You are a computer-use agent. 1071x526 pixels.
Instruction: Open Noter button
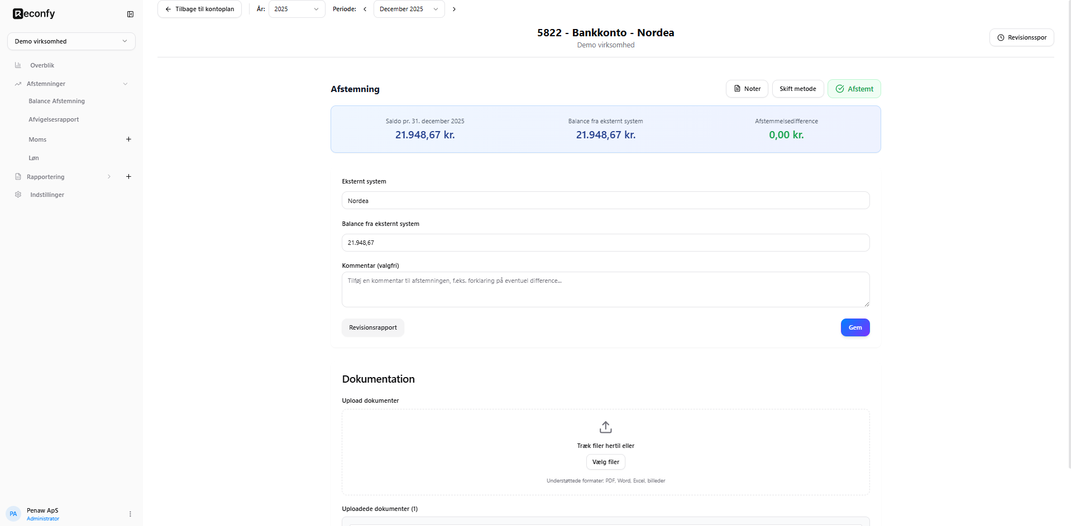pyautogui.click(x=747, y=89)
